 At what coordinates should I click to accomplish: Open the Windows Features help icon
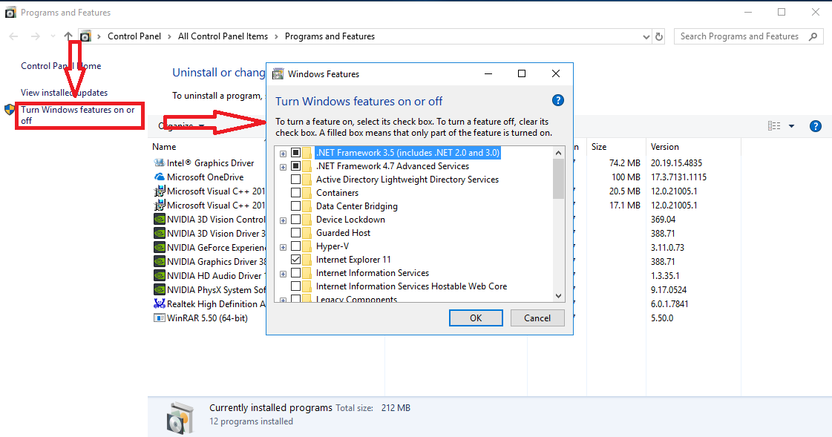coord(557,100)
